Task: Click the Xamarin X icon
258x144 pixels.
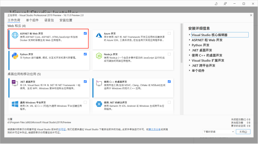Action: pos(99,104)
